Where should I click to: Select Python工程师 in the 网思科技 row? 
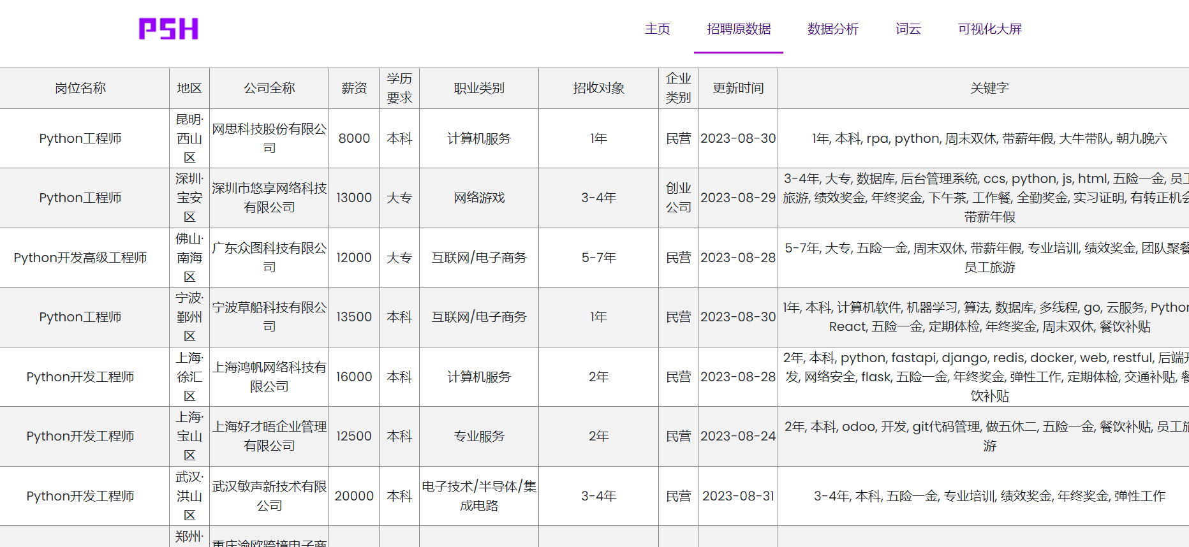(x=80, y=138)
